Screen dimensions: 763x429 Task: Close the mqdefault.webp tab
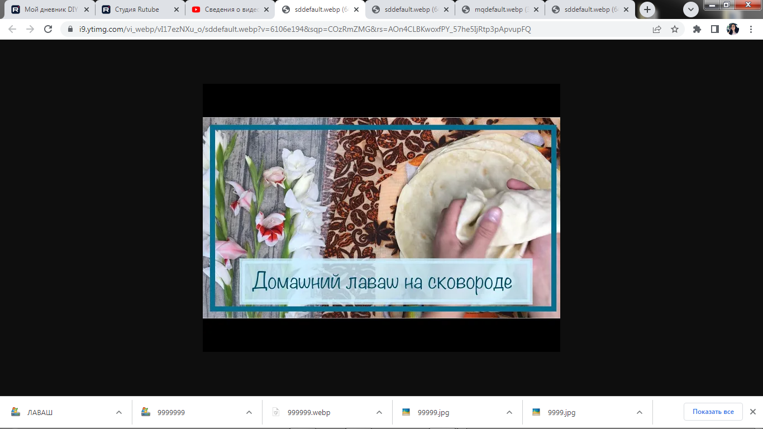(536, 9)
